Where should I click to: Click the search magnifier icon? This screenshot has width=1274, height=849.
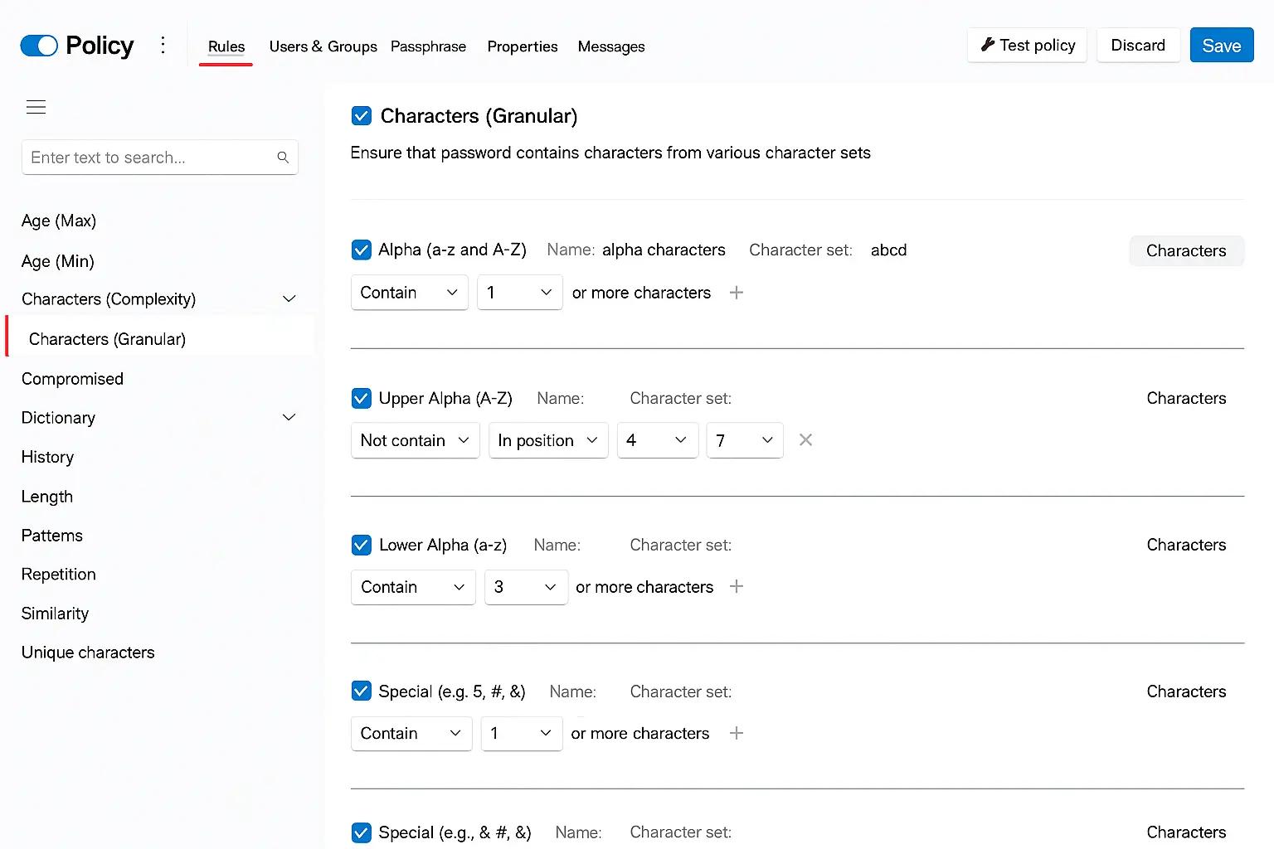tap(283, 158)
